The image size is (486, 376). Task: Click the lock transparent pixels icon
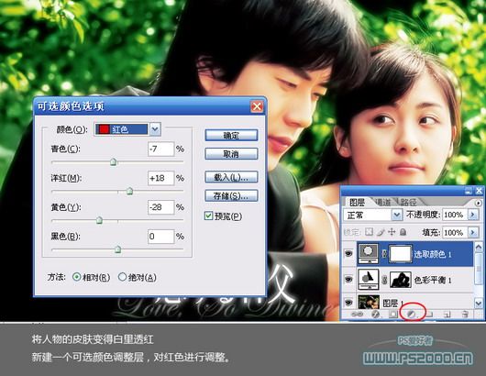click(369, 232)
